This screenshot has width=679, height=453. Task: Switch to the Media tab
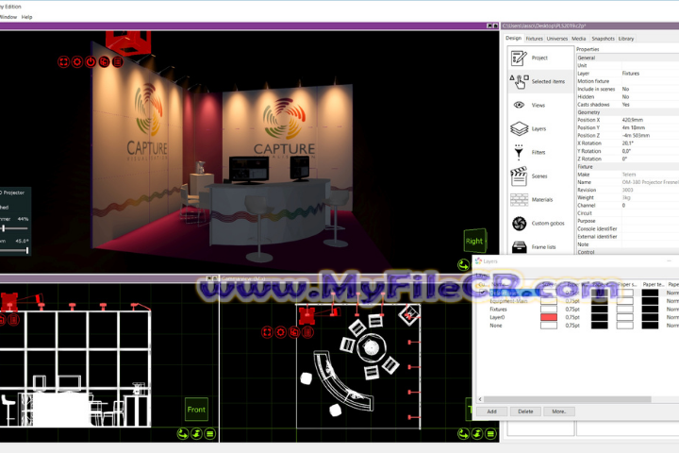[578, 39]
